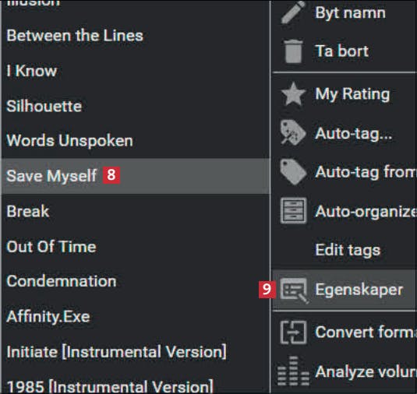Click the file cabinet Auto-organize icon
417x394 pixels.
pyautogui.click(x=293, y=211)
